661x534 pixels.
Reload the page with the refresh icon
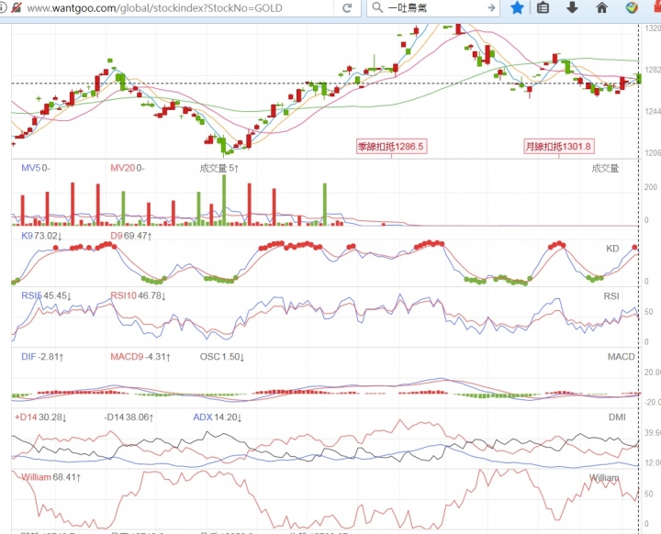347,8
